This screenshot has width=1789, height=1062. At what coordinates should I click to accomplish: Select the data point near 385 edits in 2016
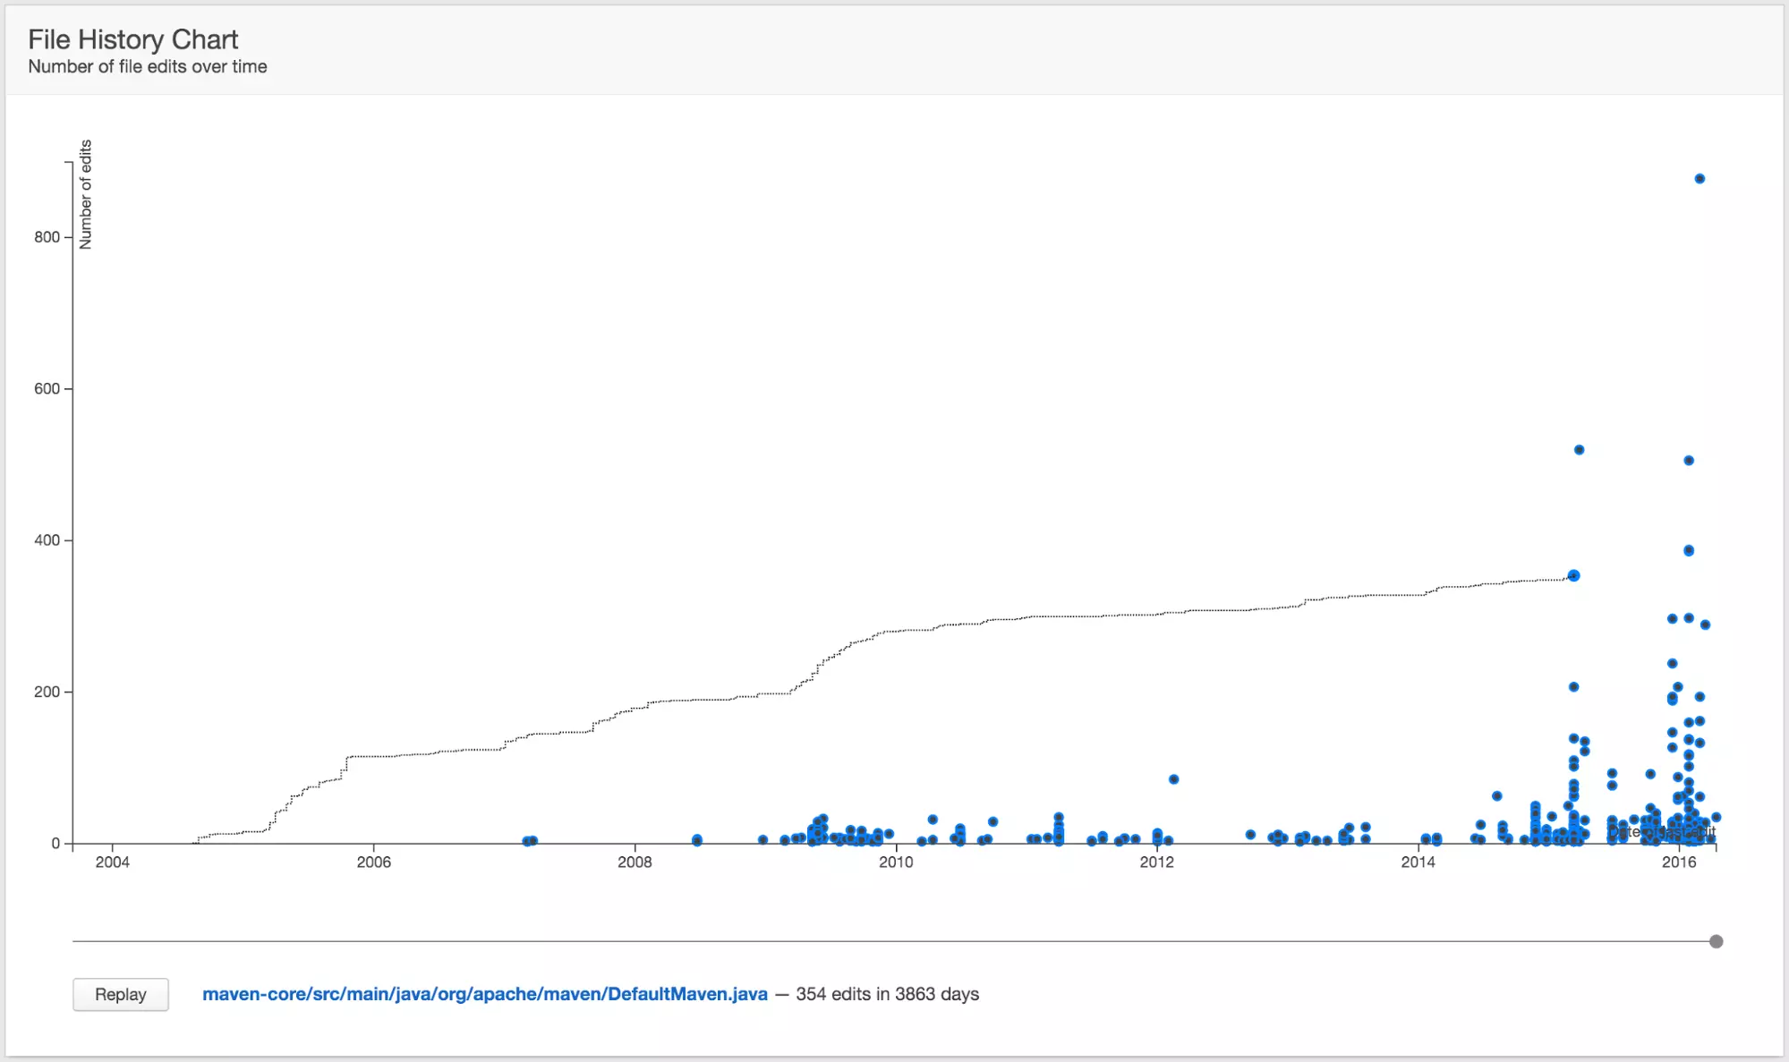click(x=1689, y=551)
